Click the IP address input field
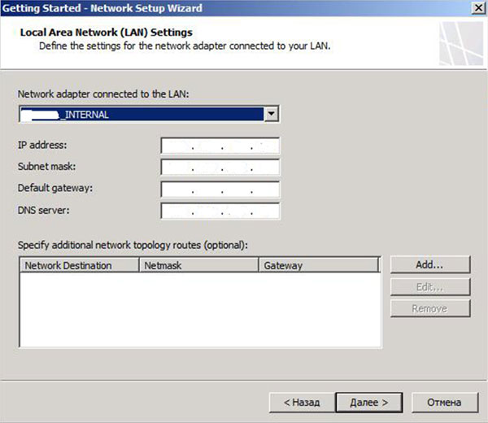 (x=220, y=146)
